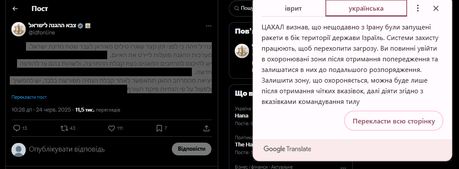Image resolution: width=459 pixels, height=169 pixels.
Task: Click the Google Translate logo in the popup footer
Action: [288, 149]
